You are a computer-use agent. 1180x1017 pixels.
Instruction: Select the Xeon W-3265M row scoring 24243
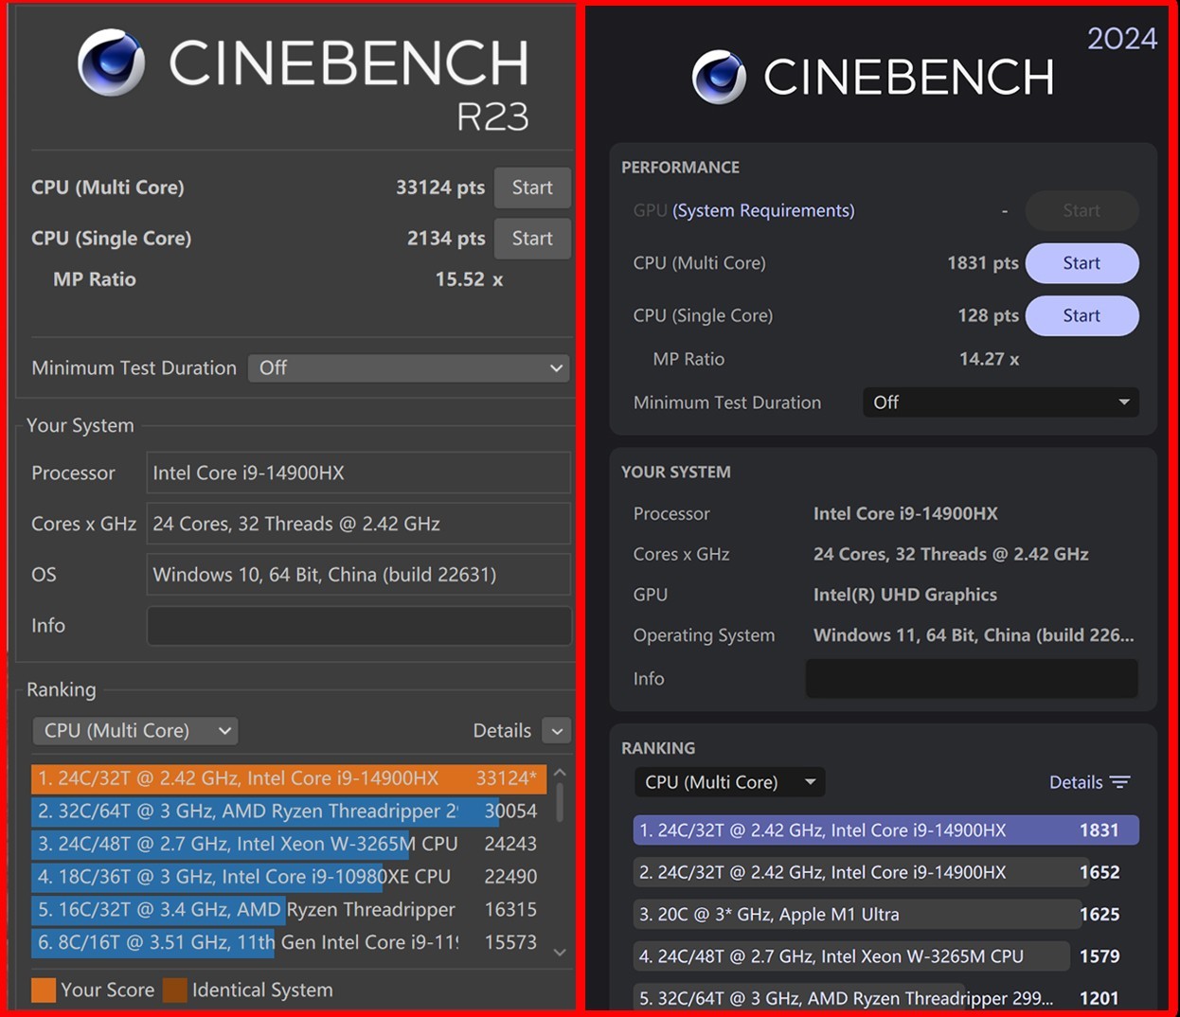coord(289,844)
